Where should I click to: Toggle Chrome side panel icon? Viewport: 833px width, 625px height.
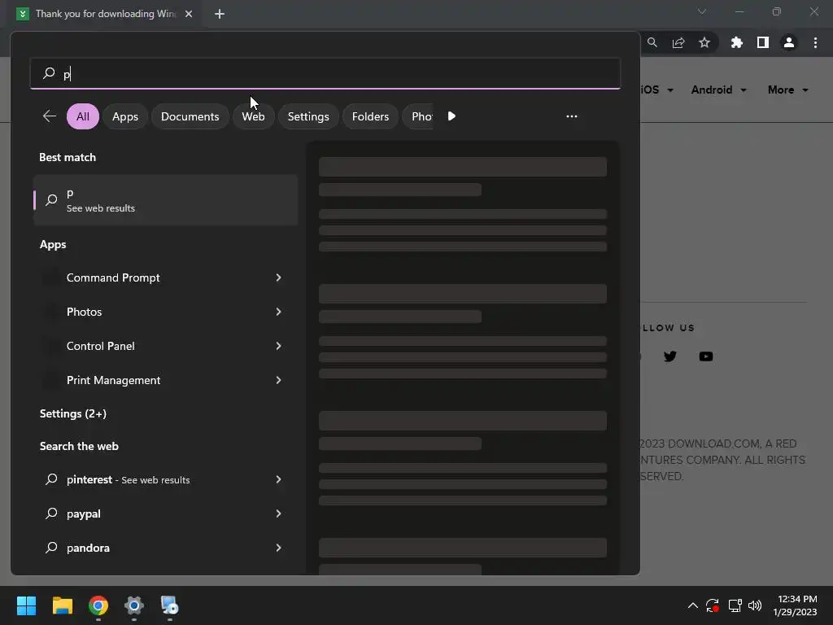(763, 42)
